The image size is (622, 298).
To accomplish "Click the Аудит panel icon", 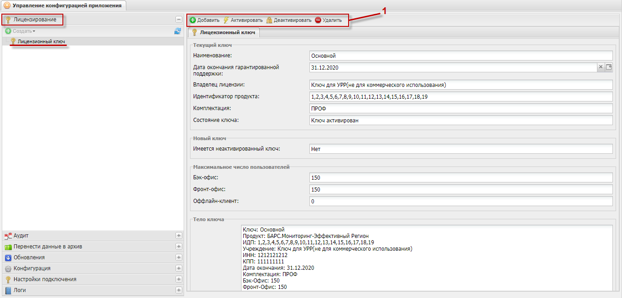I will click(x=8, y=236).
